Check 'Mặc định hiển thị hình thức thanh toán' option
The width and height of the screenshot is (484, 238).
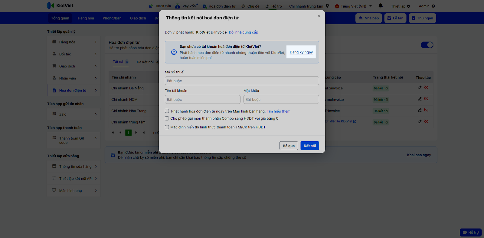click(x=167, y=127)
